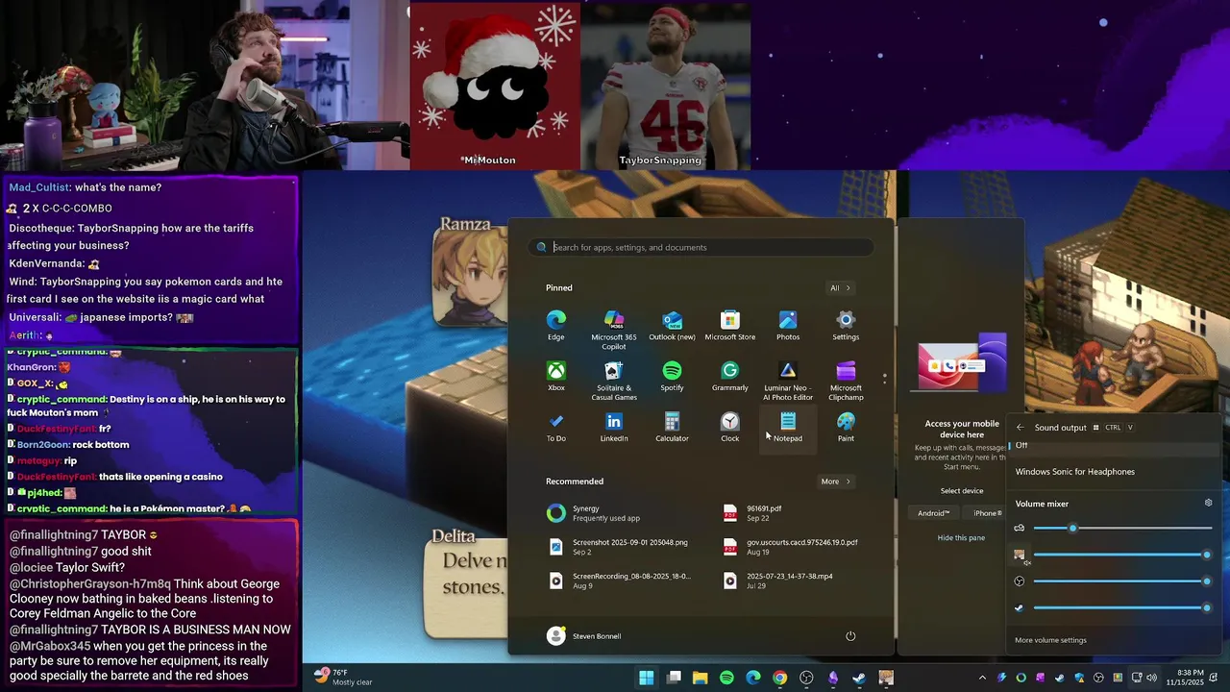1230x692 pixels.
Task: Open the To Do app
Action: point(555,427)
